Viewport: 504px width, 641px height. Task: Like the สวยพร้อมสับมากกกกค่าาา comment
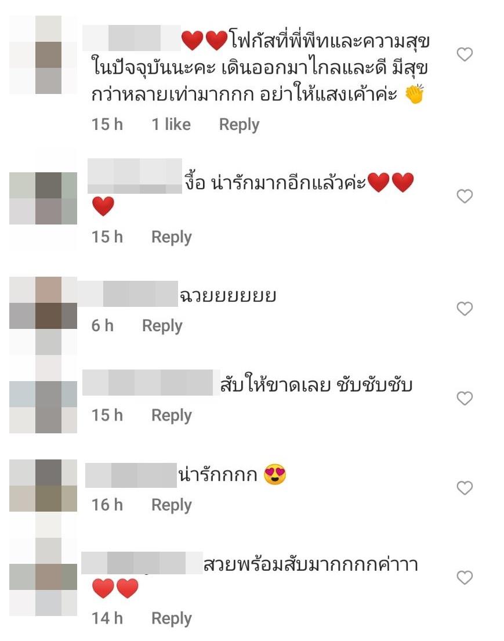[x=465, y=578]
